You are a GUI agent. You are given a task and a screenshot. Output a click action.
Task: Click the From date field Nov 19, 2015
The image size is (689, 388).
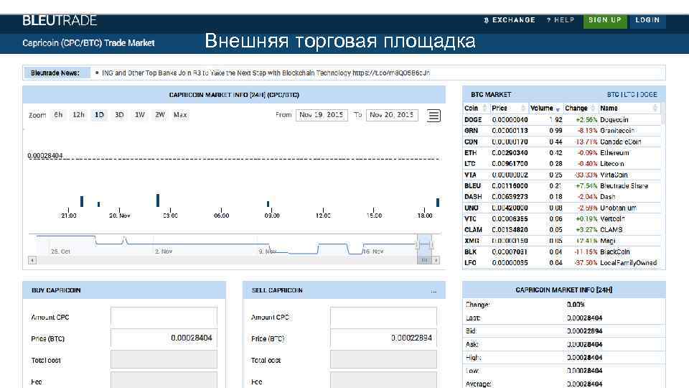[x=322, y=115]
